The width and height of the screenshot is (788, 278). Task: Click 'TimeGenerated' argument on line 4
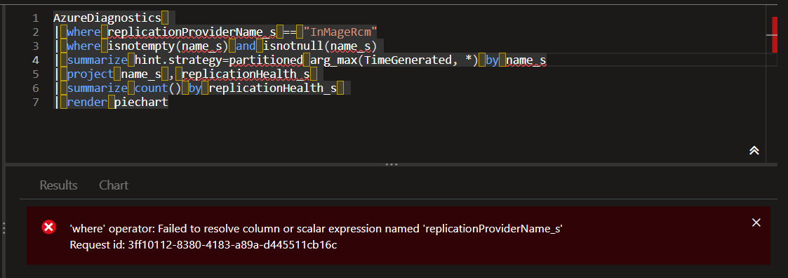[408, 60]
